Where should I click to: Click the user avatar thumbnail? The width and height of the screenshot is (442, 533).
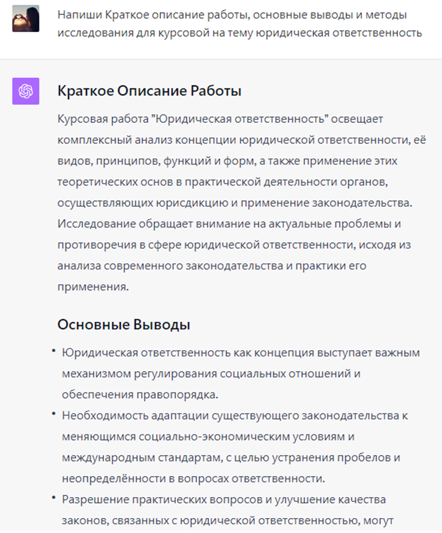(26, 19)
